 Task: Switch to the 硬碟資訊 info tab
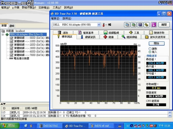click(88, 37)
